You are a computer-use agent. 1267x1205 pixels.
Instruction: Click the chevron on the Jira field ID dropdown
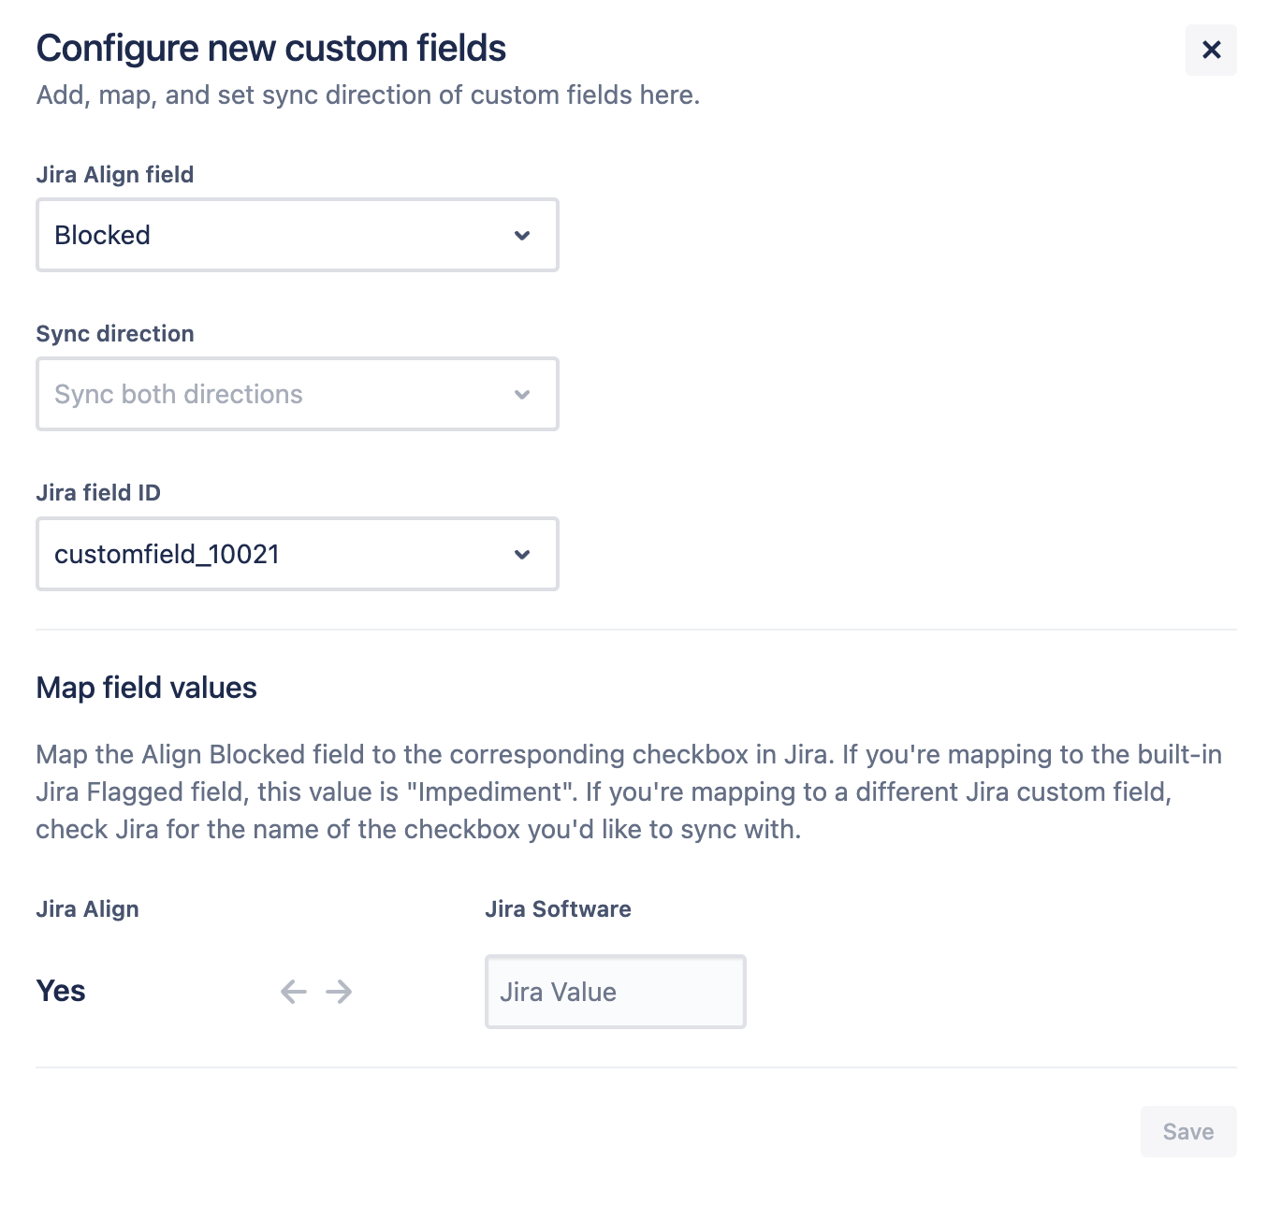point(521,554)
